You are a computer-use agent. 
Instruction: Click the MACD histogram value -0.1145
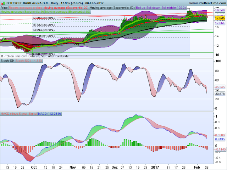pos(220,149)
